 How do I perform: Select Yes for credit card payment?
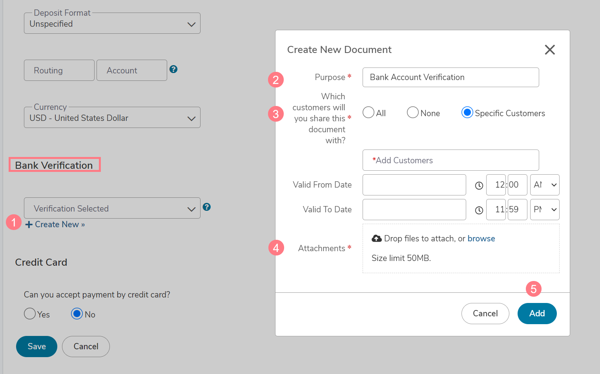(x=30, y=314)
